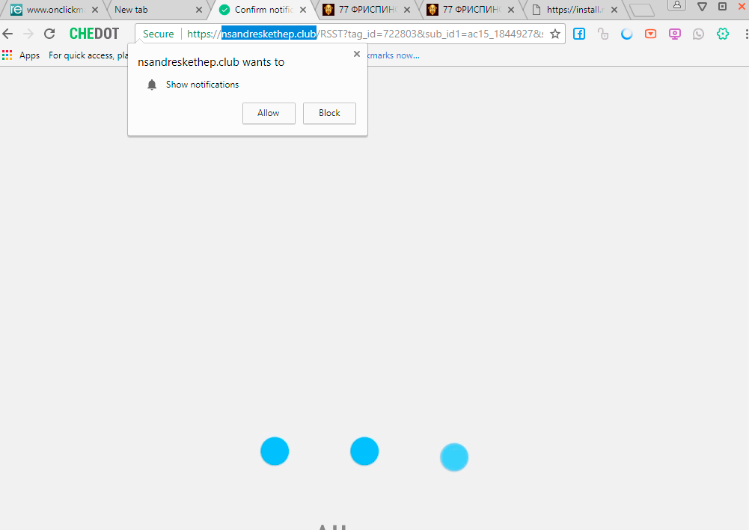Dismiss the notification permission popup
Image resolution: width=749 pixels, height=530 pixels.
tap(357, 55)
